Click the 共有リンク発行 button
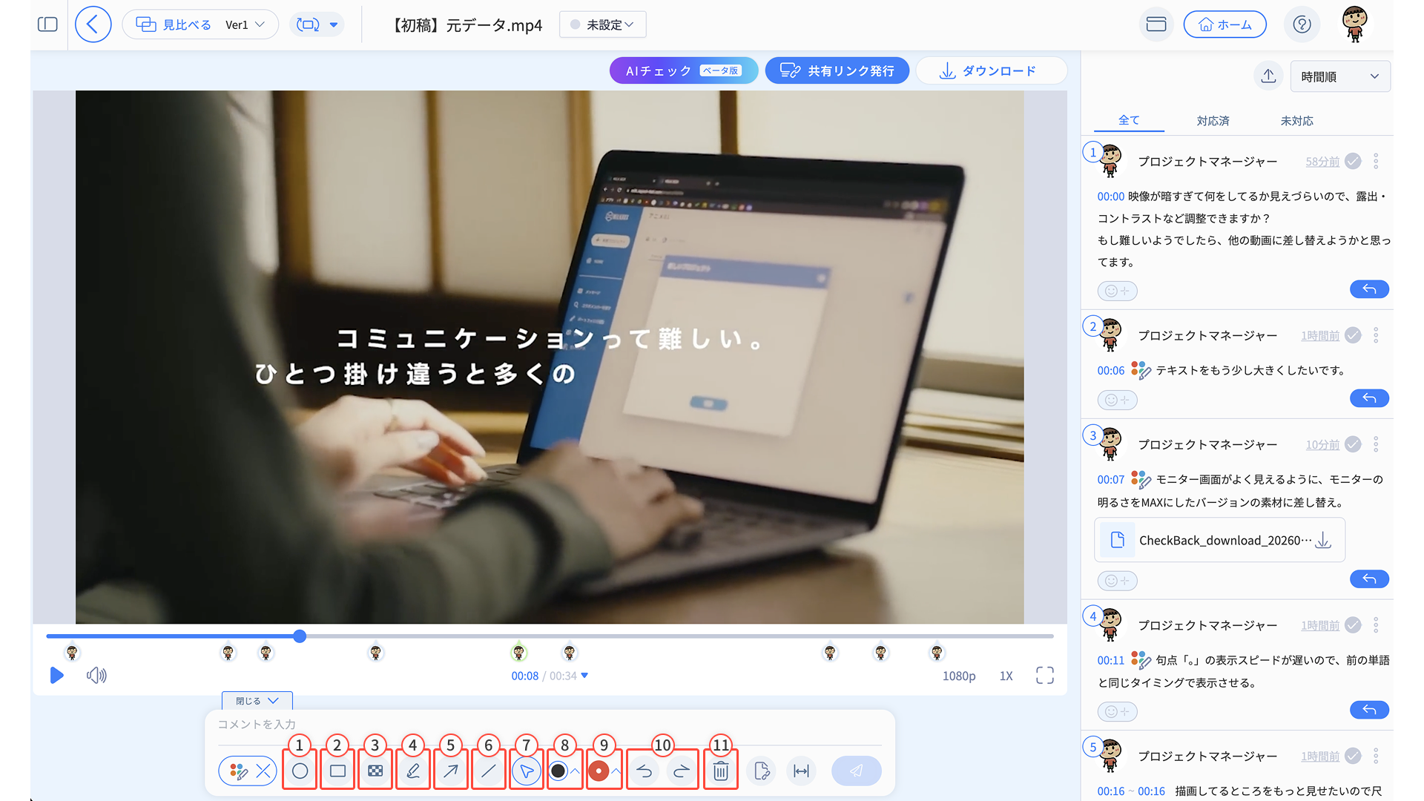The height and width of the screenshot is (801, 1424). point(837,70)
